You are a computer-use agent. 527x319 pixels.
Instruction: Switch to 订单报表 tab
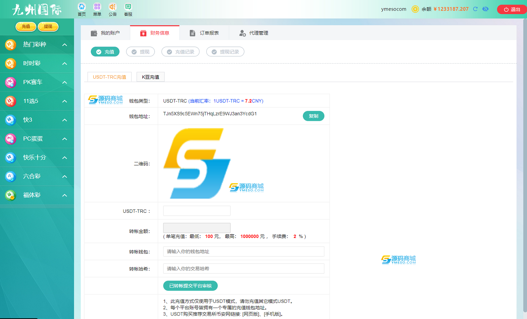[x=204, y=33]
